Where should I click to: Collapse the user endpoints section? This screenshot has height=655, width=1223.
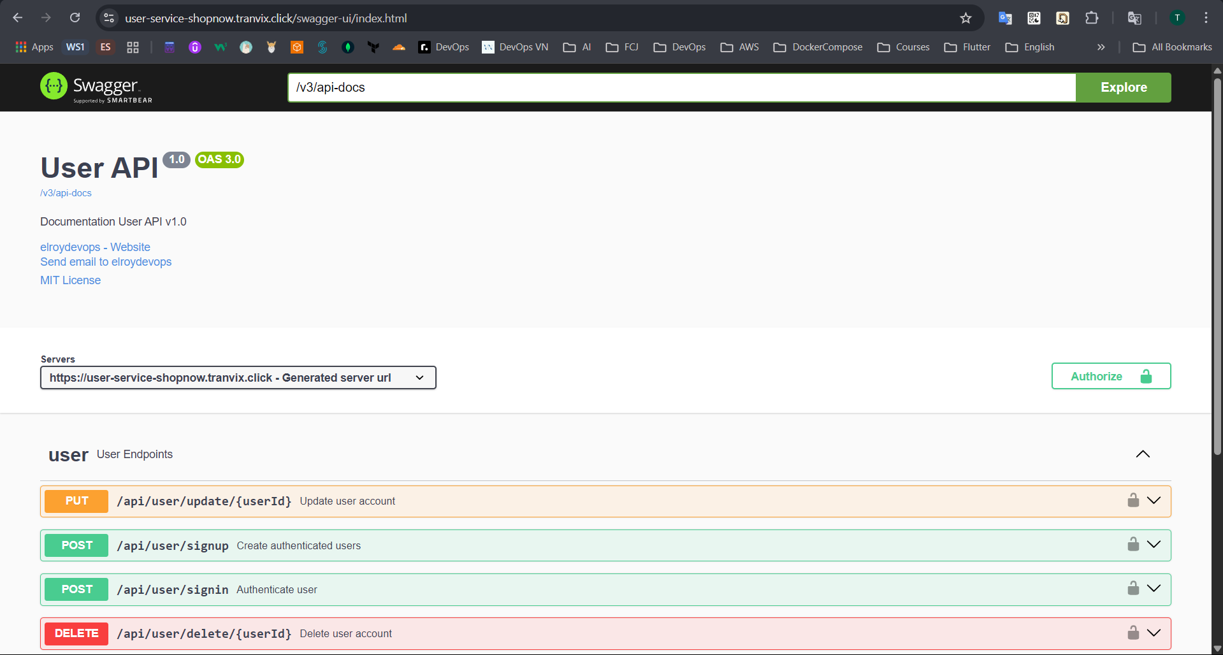point(1142,454)
